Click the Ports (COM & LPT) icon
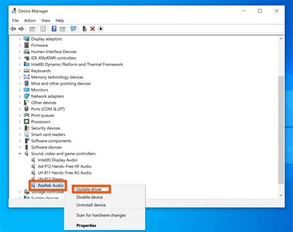 tap(27, 109)
